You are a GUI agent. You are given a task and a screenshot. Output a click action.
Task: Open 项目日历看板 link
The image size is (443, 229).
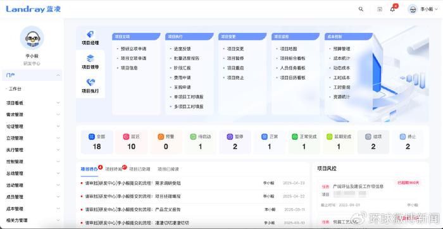click(x=292, y=78)
